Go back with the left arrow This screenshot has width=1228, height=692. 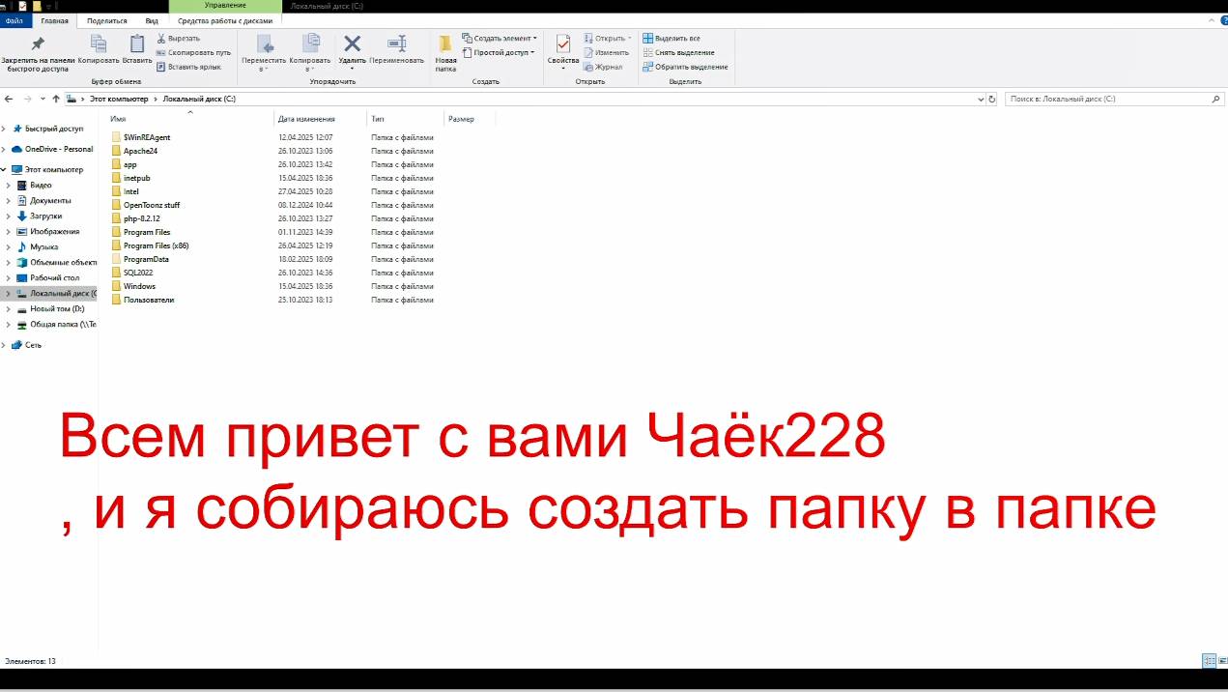[x=9, y=99]
